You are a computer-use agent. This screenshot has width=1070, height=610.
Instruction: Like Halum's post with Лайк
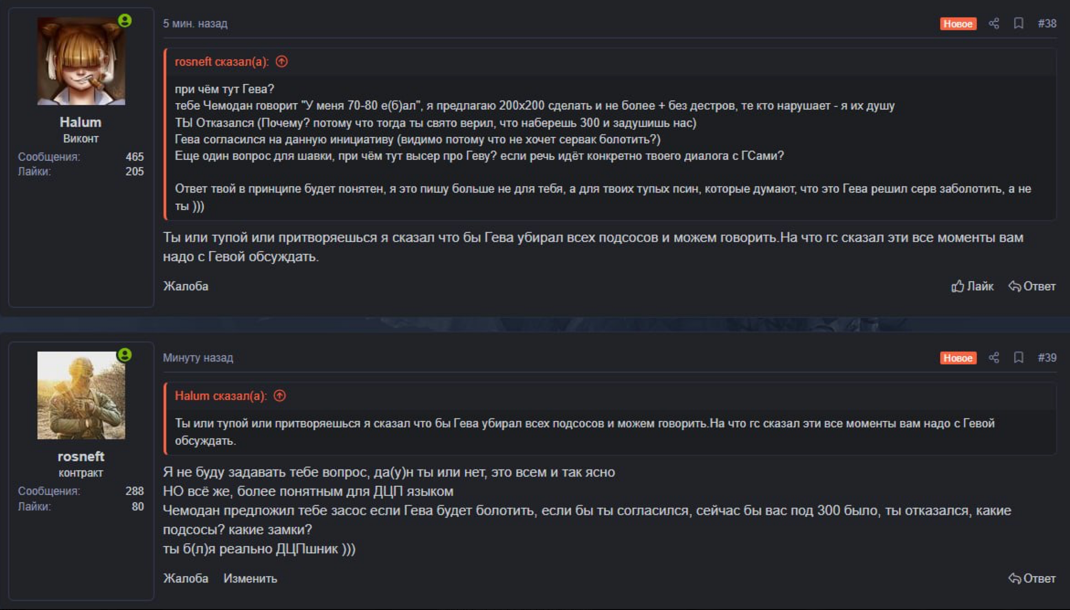972,286
